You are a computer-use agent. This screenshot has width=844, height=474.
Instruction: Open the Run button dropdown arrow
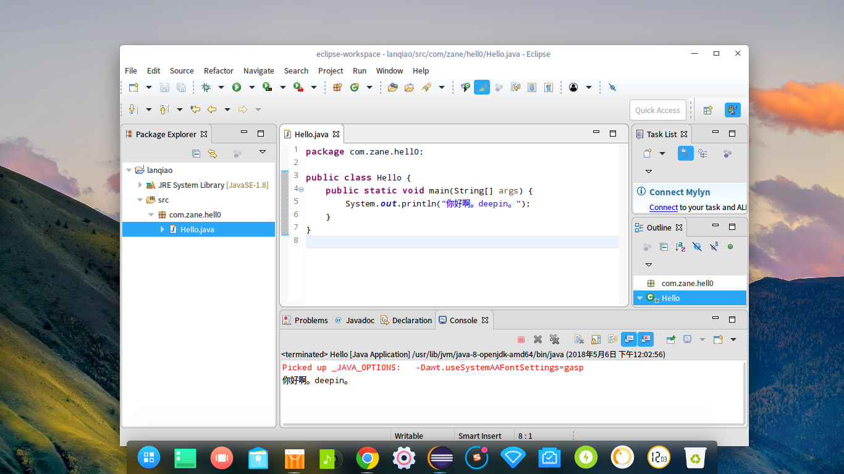[251, 88]
